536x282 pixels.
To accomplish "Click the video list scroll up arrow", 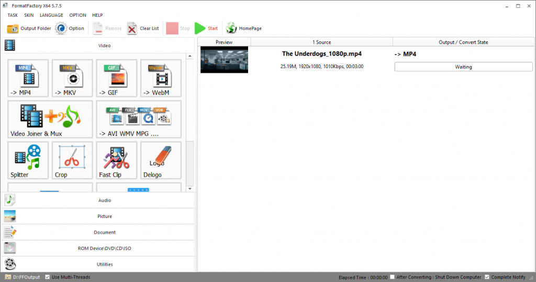I will (x=190, y=56).
